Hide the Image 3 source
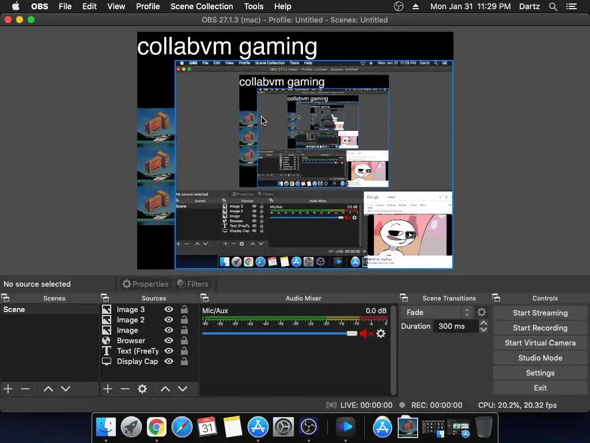Screen dimensions: 590x443 [169, 309]
